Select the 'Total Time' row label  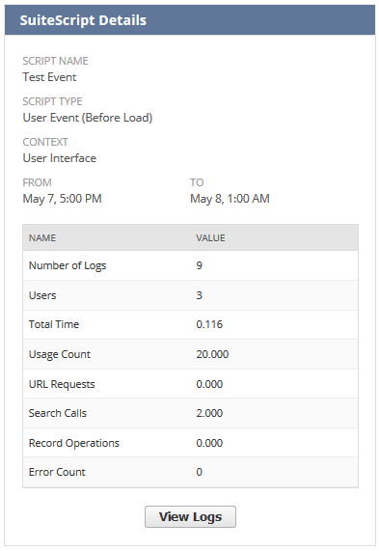pos(54,324)
